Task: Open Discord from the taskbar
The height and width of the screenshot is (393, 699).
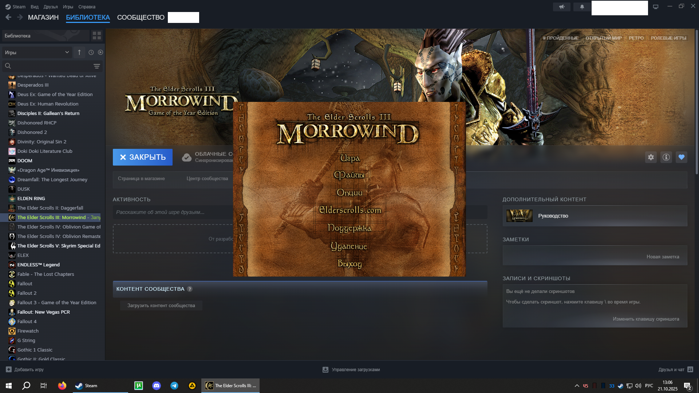Action: coord(157,386)
